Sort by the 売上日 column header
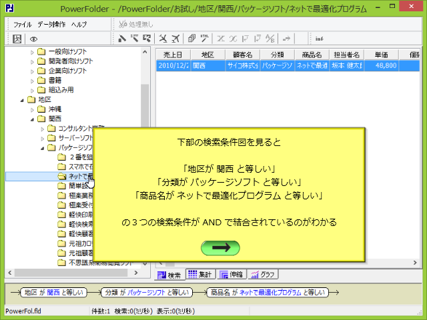Screen dimensions: 427x320 (x=173, y=55)
